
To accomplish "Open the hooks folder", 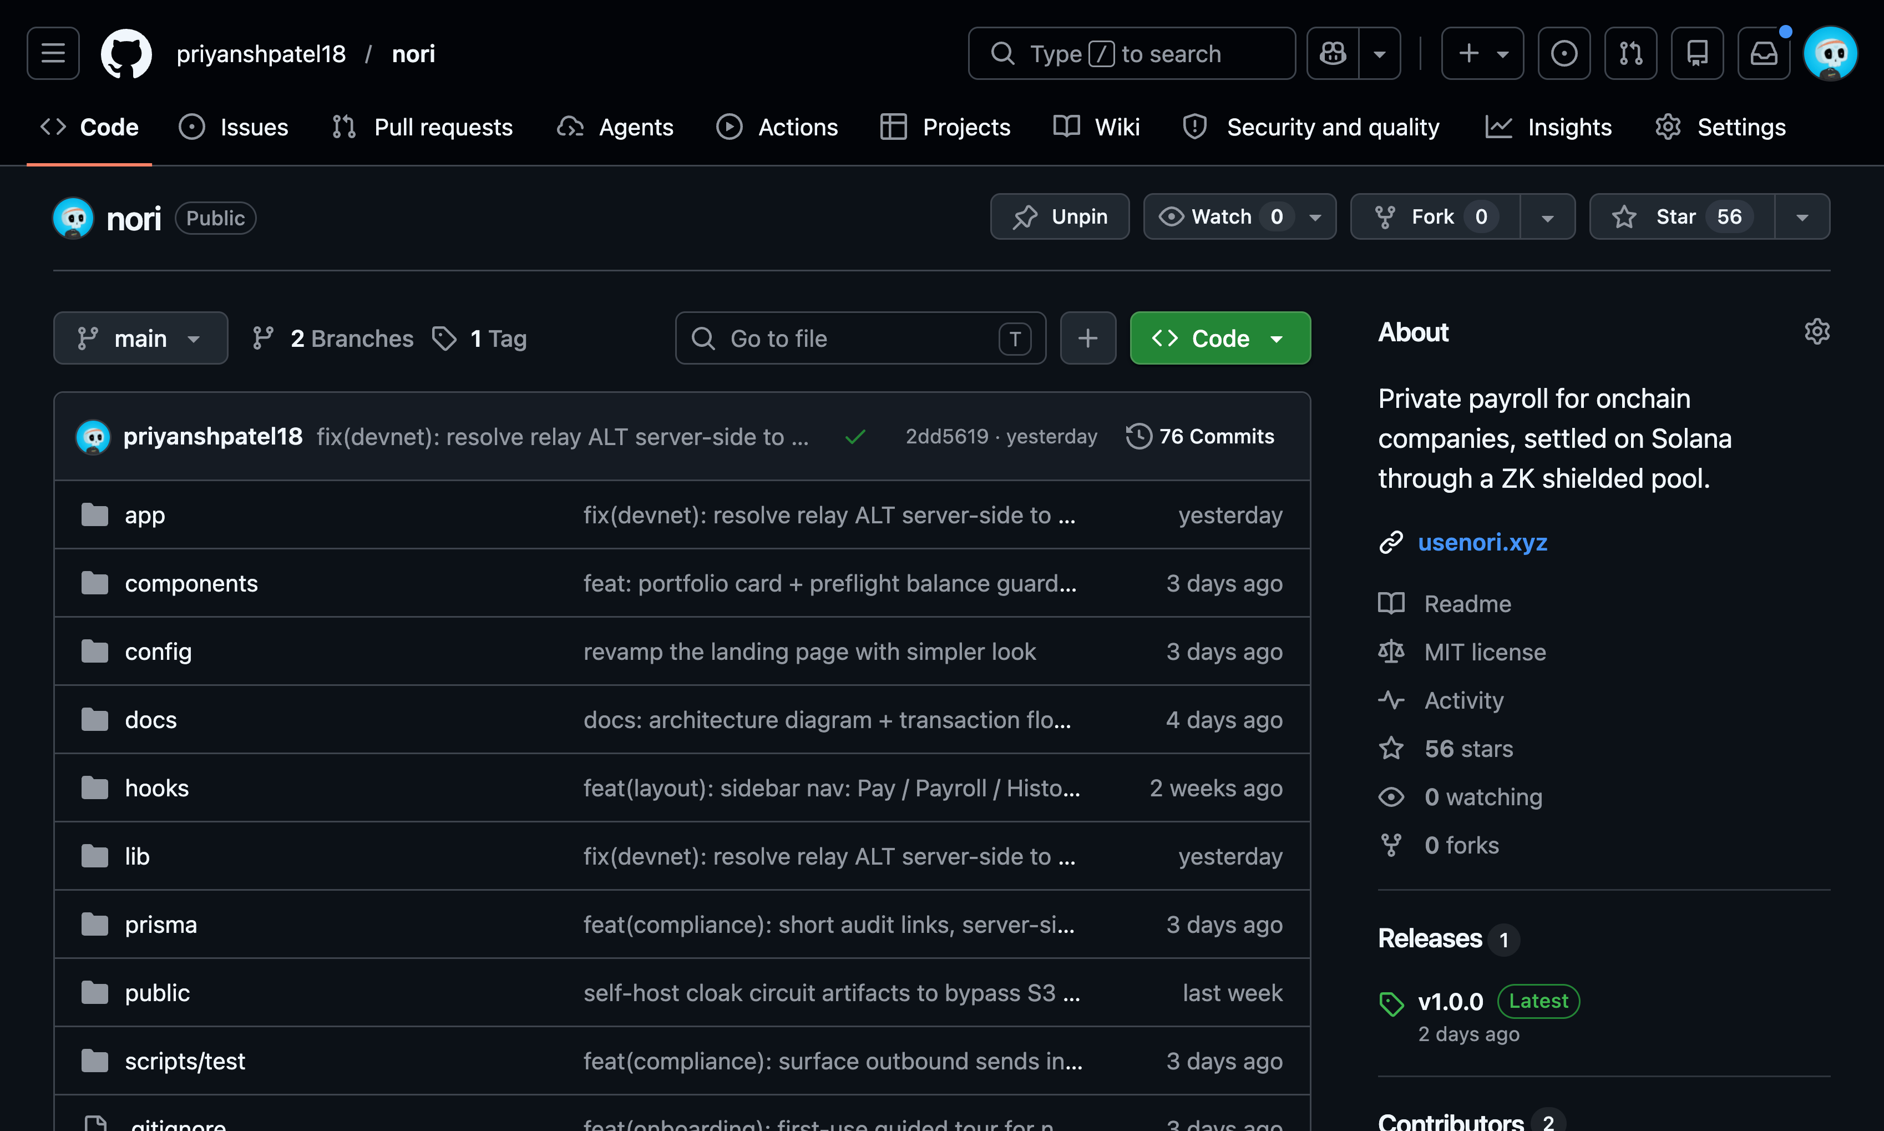I will (157, 788).
